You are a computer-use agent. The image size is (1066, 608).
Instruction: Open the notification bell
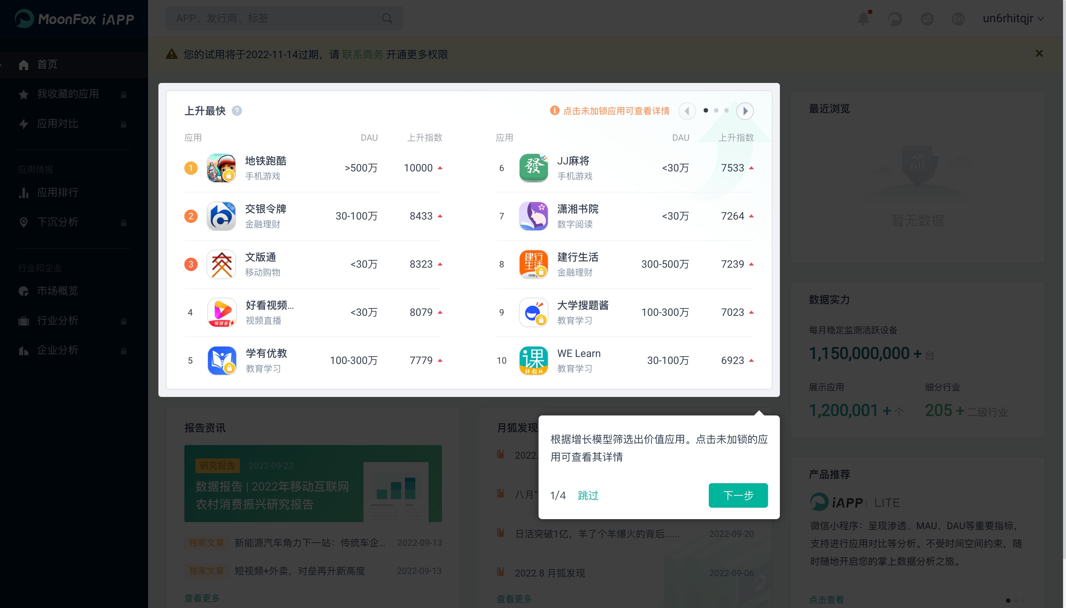click(x=864, y=19)
